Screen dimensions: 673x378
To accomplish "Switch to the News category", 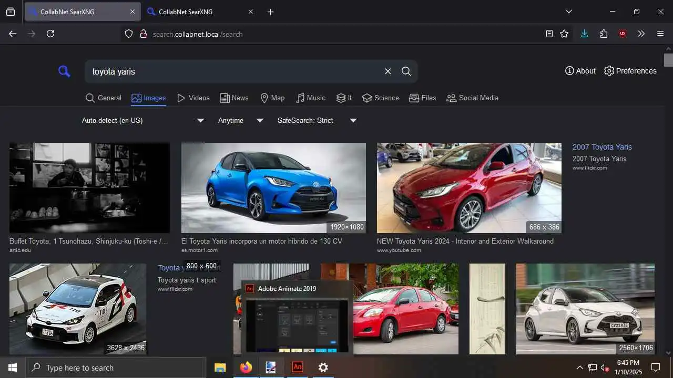I will point(234,98).
